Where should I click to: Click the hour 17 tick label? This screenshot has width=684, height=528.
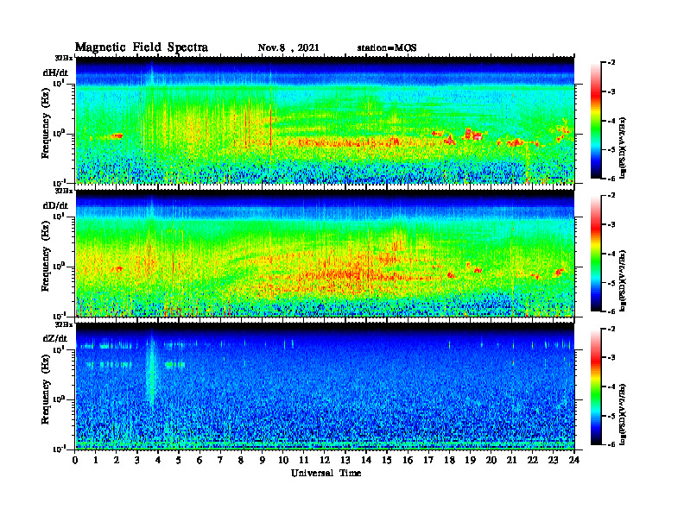click(429, 460)
